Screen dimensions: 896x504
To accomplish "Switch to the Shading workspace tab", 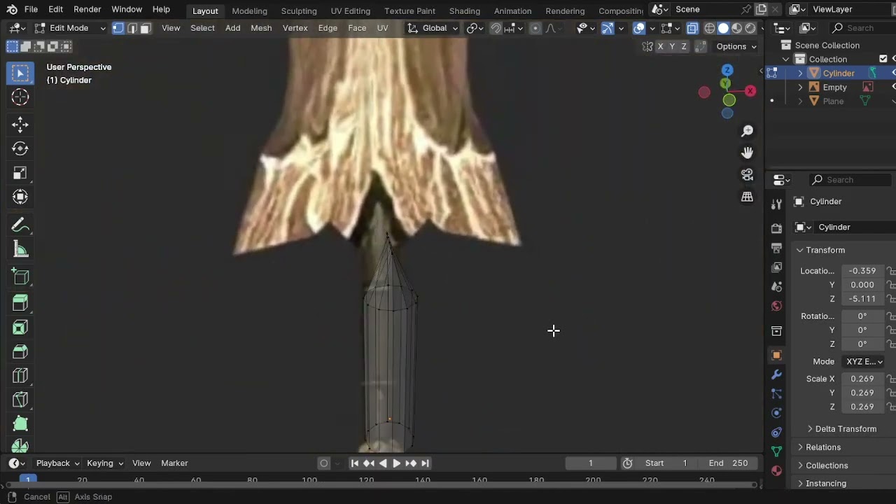I will tap(465, 10).
